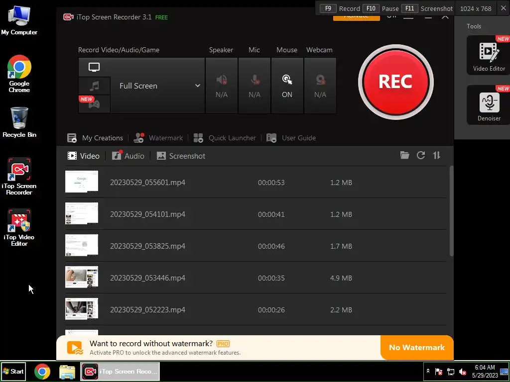Select file name 20230529_053825.mp4
Screen dimensions: 510x382
click(x=147, y=246)
